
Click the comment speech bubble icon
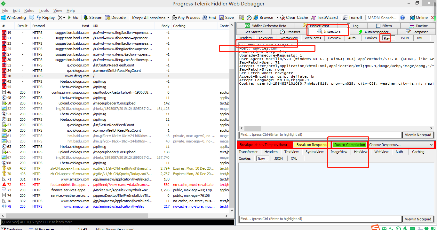tap(32, 18)
